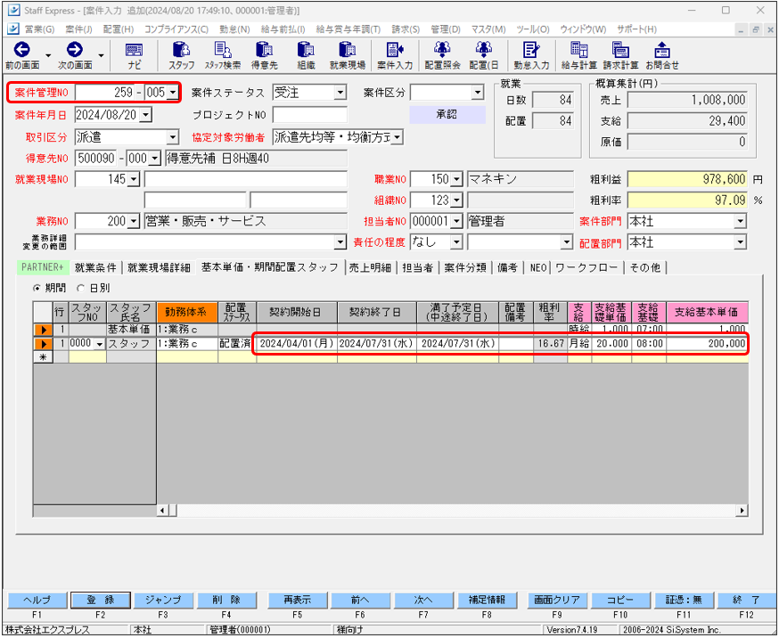Open the 案件管理NO branch 005 dropdown

coord(172,93)
